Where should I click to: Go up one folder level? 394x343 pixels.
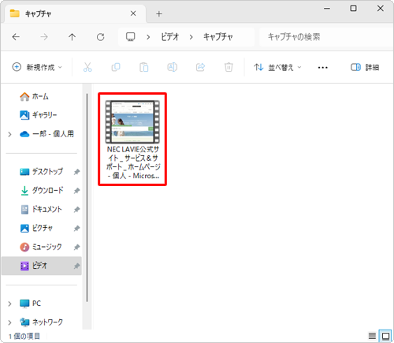pyautogui.click(x=72, y=37)
